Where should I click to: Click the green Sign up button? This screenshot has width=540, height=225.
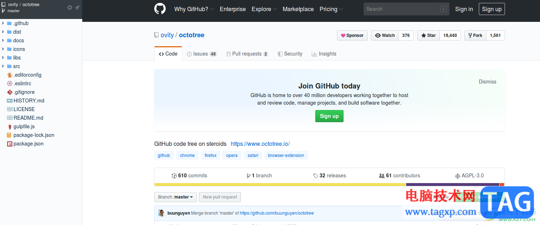coord(329,116)
